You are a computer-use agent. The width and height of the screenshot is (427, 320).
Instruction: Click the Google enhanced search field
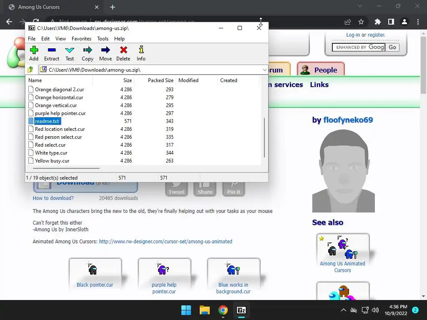tap(358, 47)
